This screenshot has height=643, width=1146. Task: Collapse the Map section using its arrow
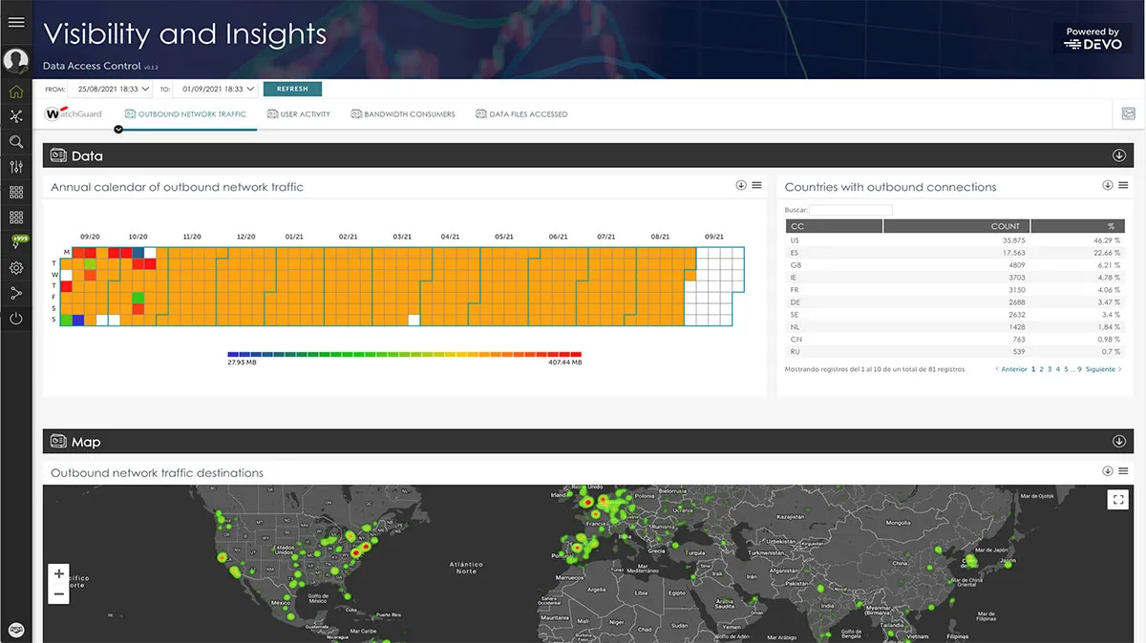tap(1119, 442)
